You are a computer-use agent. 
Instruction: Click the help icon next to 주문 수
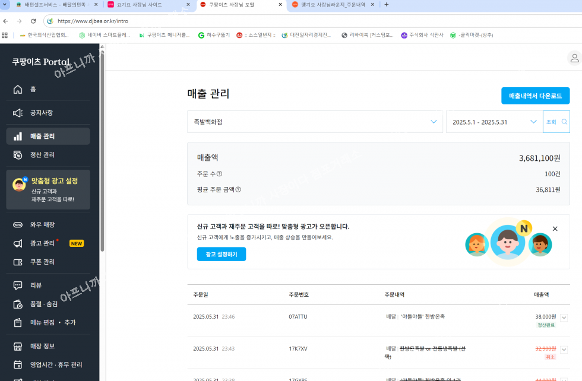(219, 174)
